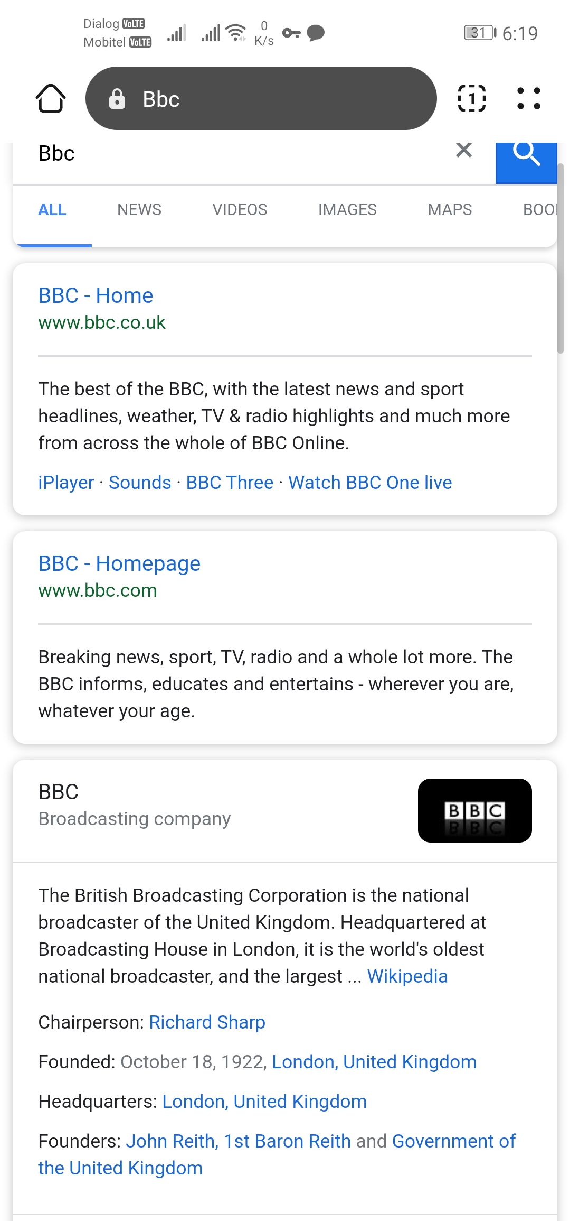Screen dimensions: 570x1221
Task: Tap the VPN key status icon
Action: pyautogui.click(x=291, y=33)
